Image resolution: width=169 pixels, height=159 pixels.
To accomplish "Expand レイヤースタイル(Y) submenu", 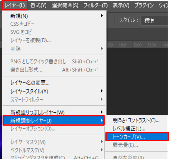I will (54, 91).
